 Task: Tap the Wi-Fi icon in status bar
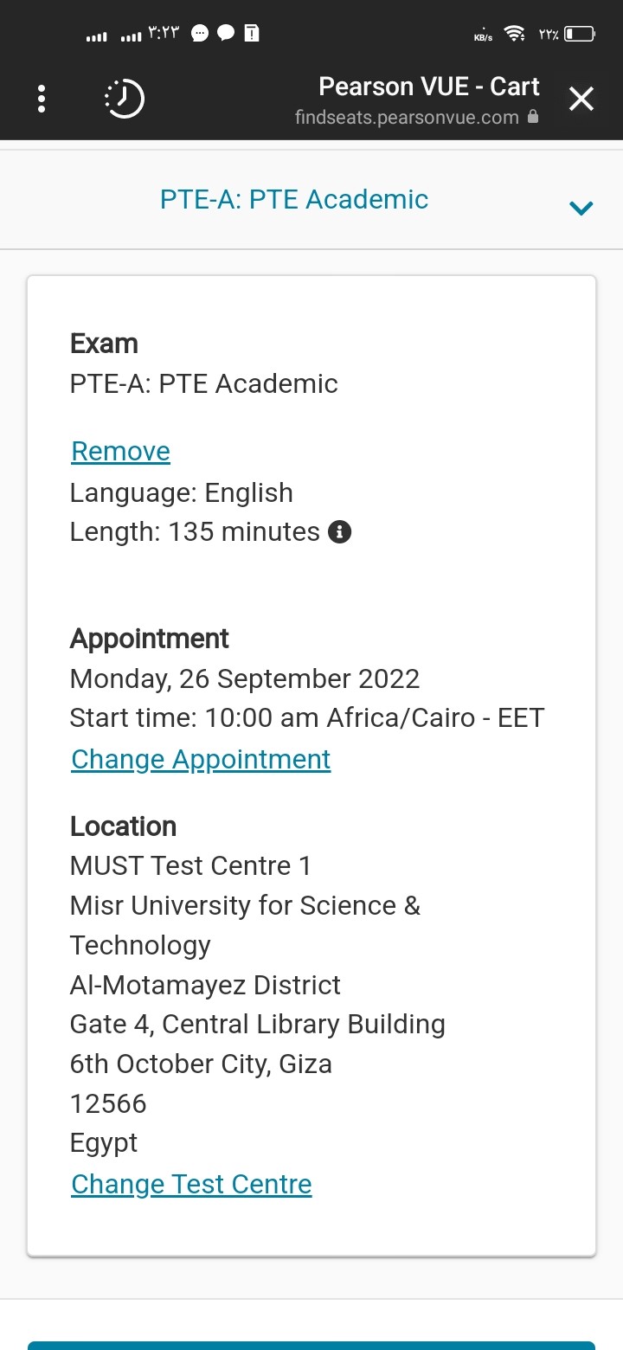pyautogui.click(x=515, y=35)
